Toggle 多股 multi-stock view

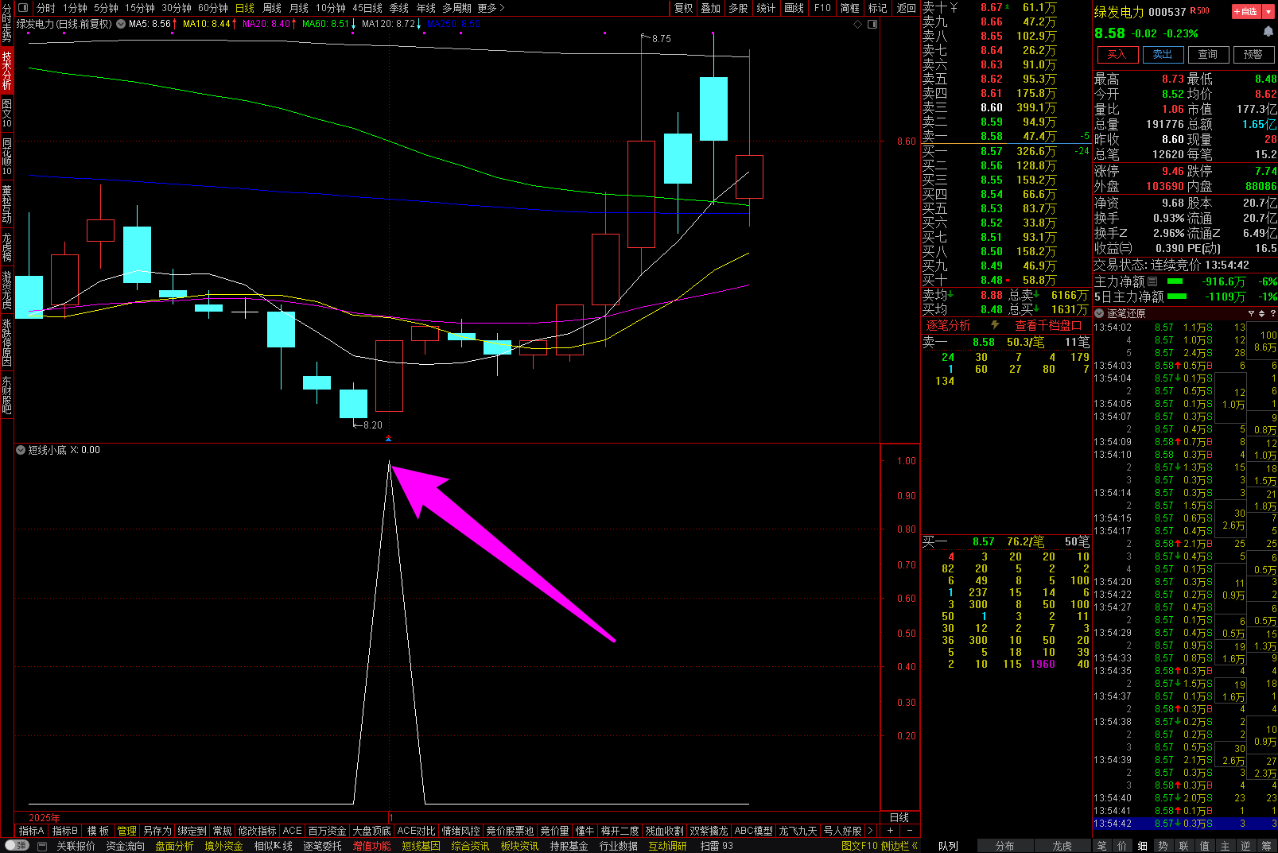738,8
